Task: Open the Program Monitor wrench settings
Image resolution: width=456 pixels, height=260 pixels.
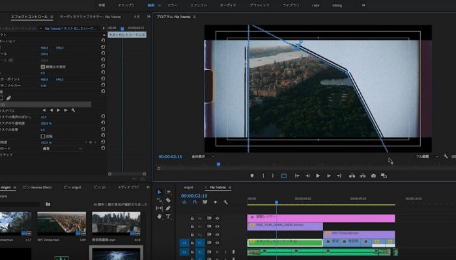Action: [x=446, y=156]
